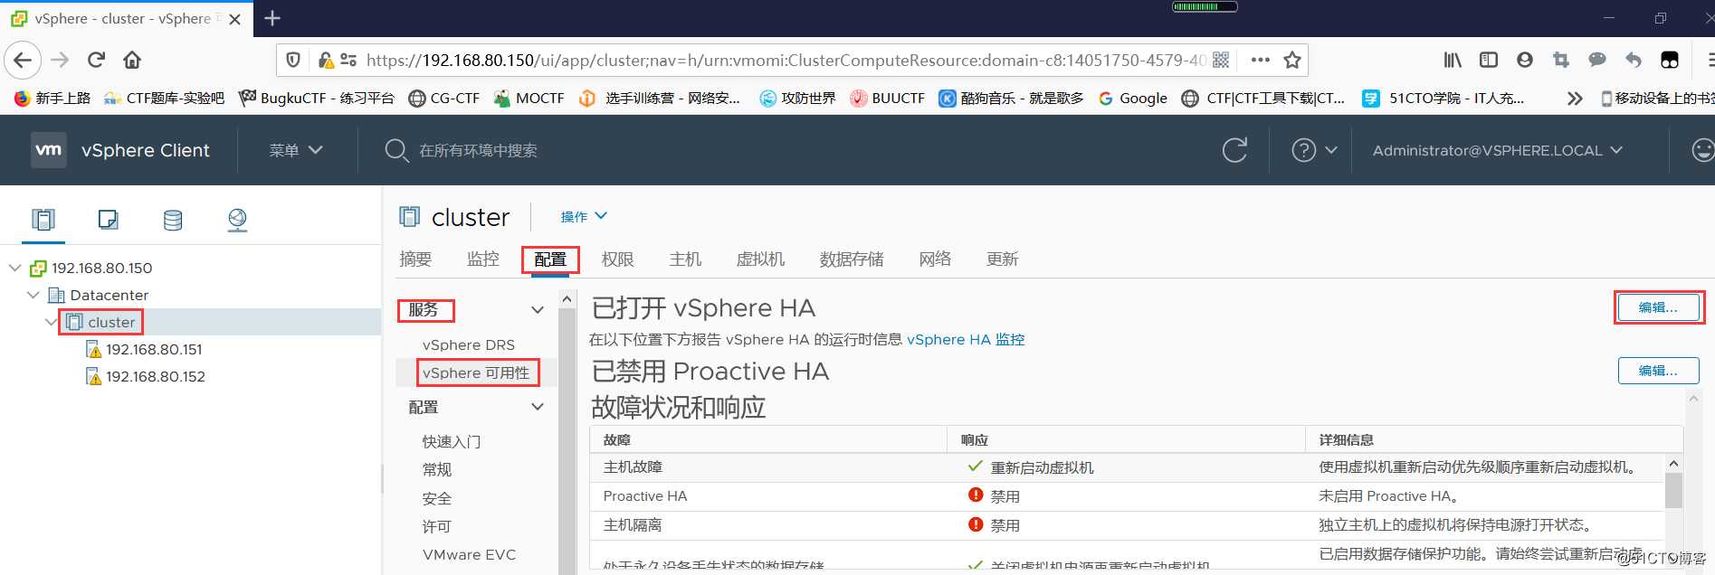Open the Hosts and Clusters inventory view icon

pos(43,220)
